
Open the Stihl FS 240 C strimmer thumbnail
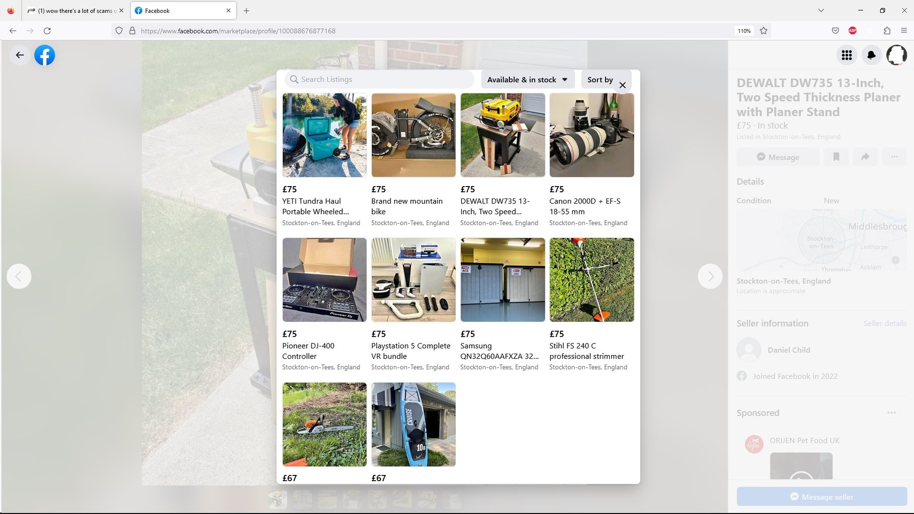[x=592, y=280]
